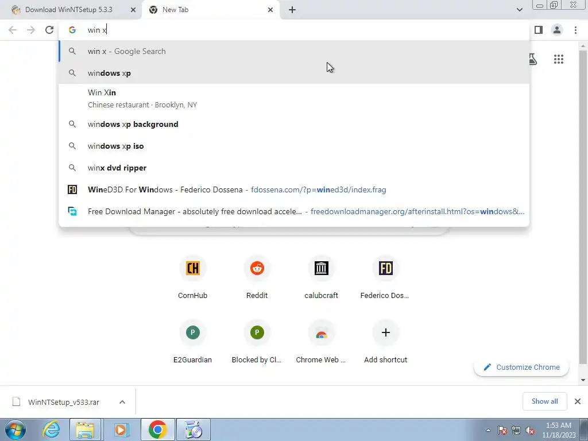
Task: Launch Internet Explorer from taskbar
Action: (51, 430)
